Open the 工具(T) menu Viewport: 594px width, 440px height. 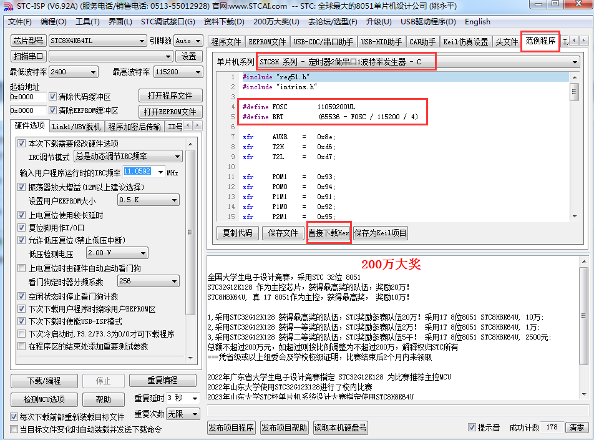(87, 22)
